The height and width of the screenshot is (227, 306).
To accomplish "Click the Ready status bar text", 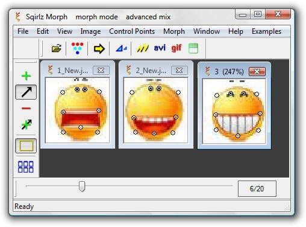I will coord(24,206).
